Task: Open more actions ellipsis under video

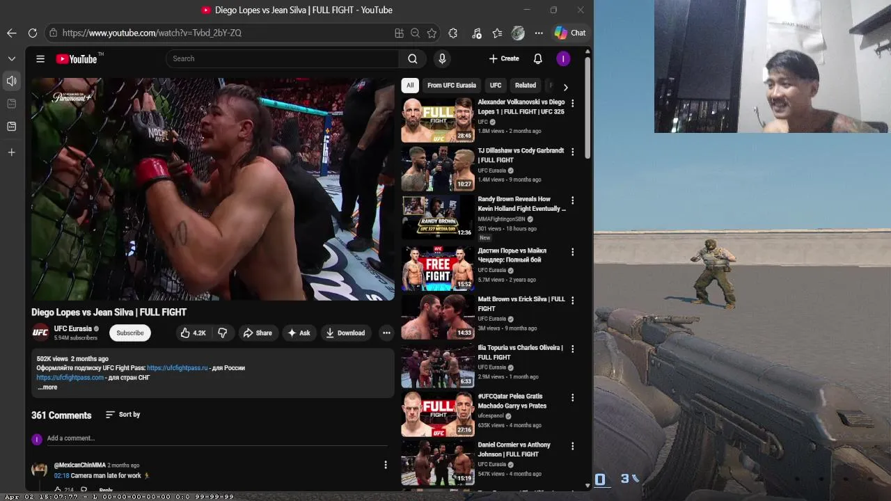Action: pos(386,333)
